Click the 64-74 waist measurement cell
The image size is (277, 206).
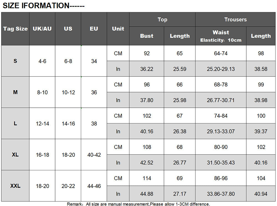[221, 53]
